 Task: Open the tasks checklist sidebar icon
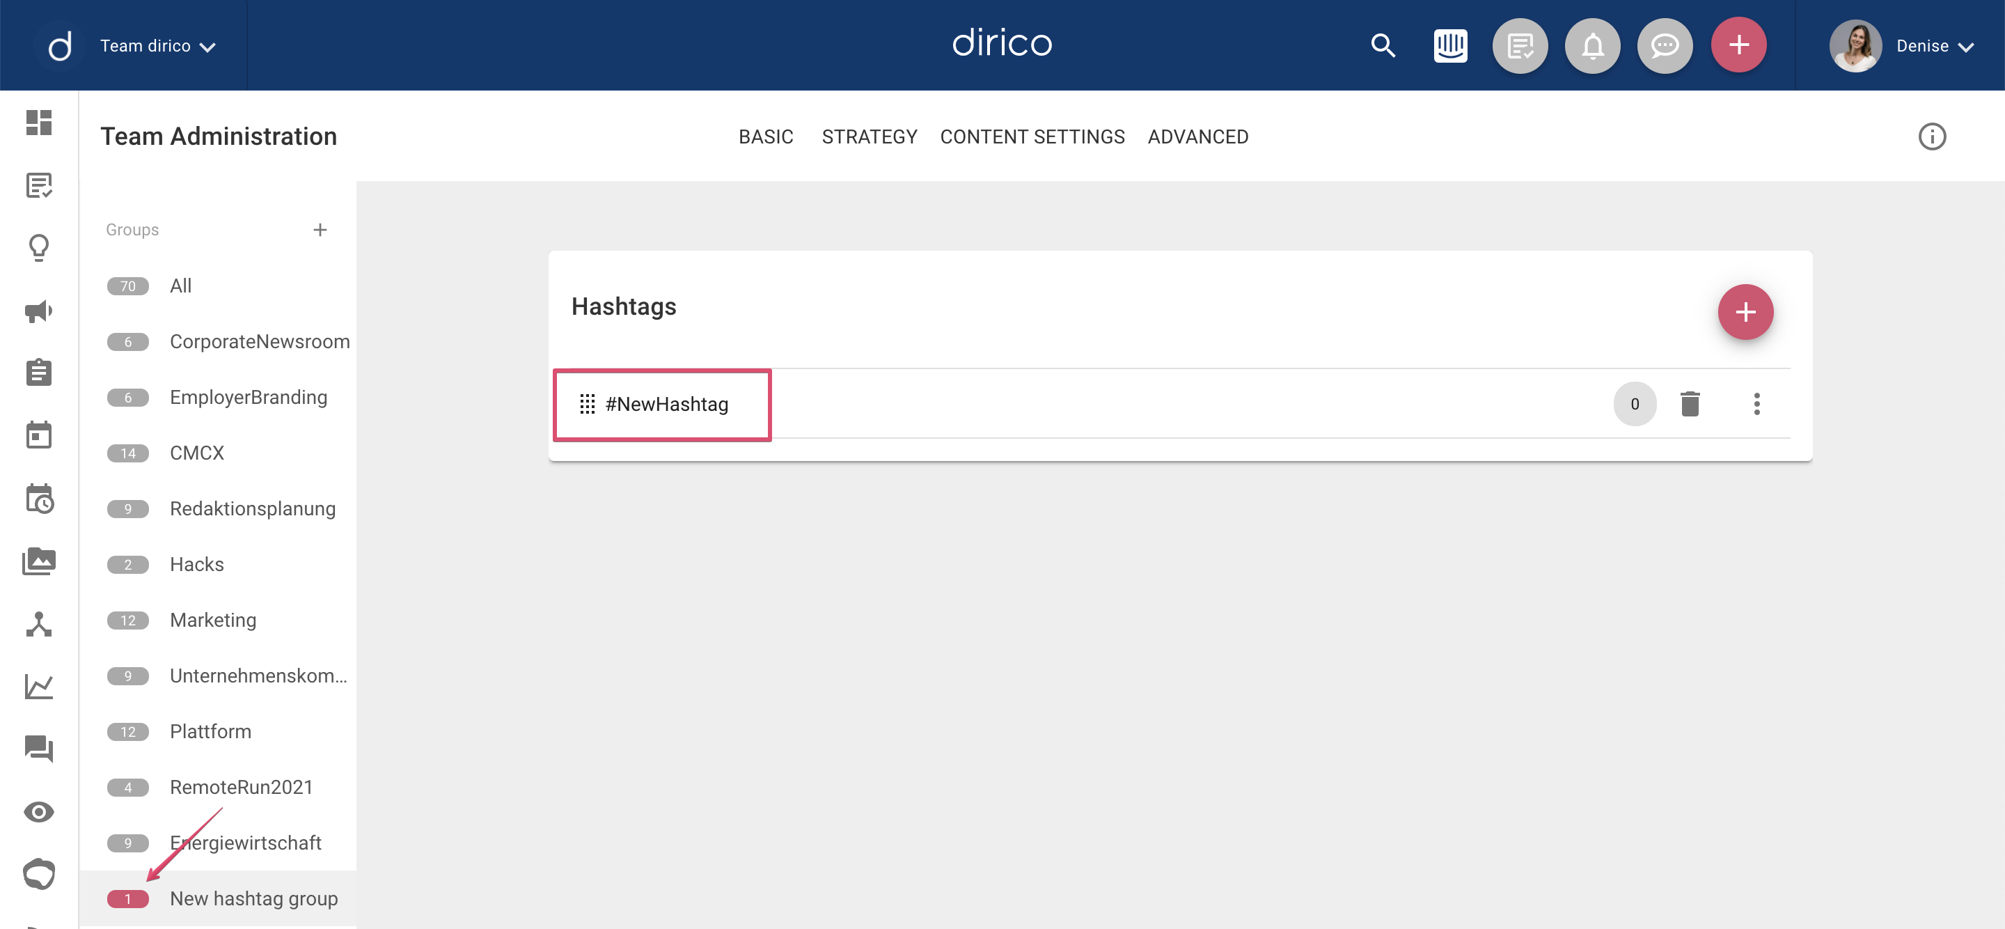click(x=39, y=185)
